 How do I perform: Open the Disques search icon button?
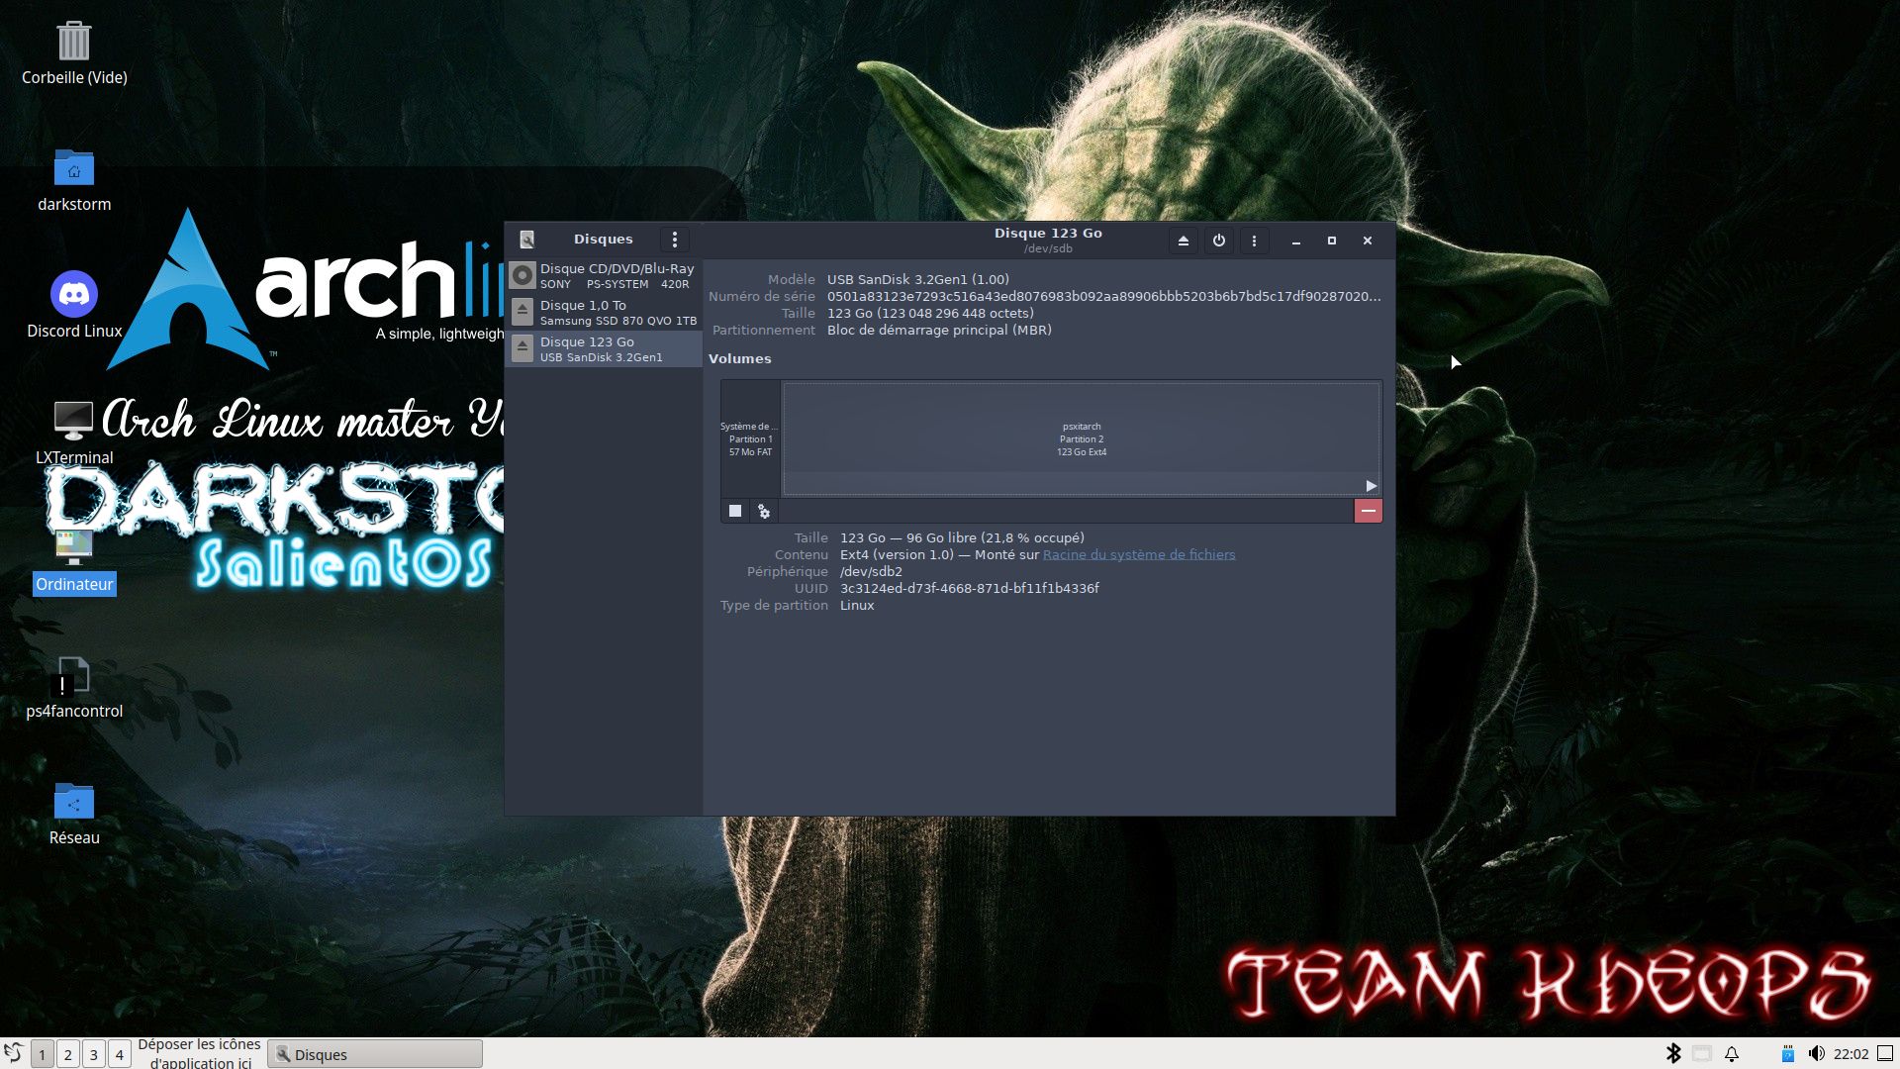[x=526, y=240]
